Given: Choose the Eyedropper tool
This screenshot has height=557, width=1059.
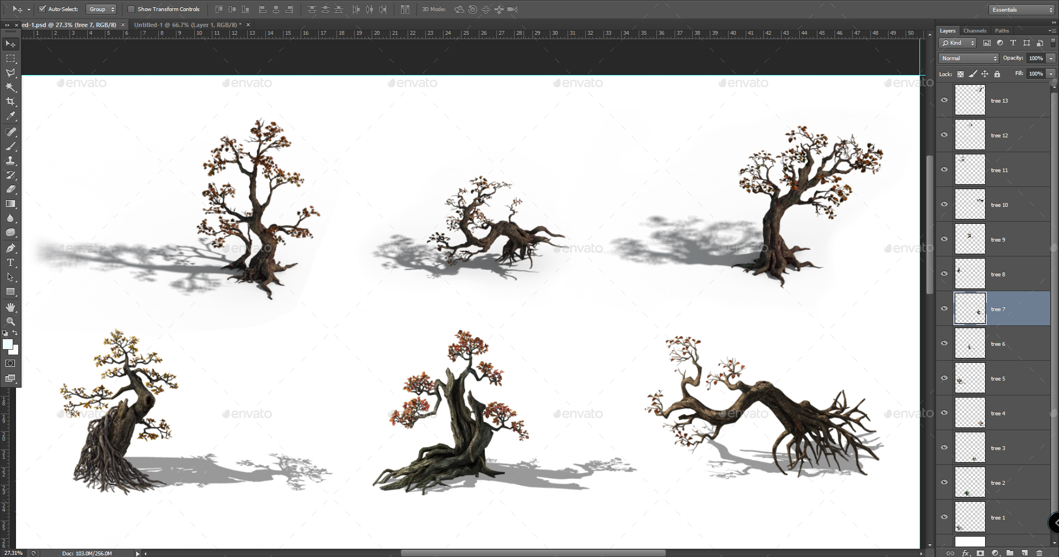Looking at the screenshot, I should (x=10, y=116).
